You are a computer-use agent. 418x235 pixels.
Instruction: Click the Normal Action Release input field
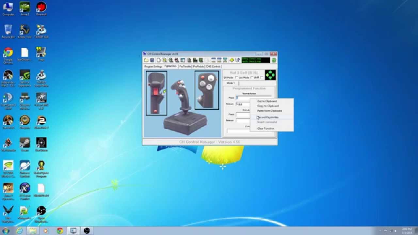243,104
